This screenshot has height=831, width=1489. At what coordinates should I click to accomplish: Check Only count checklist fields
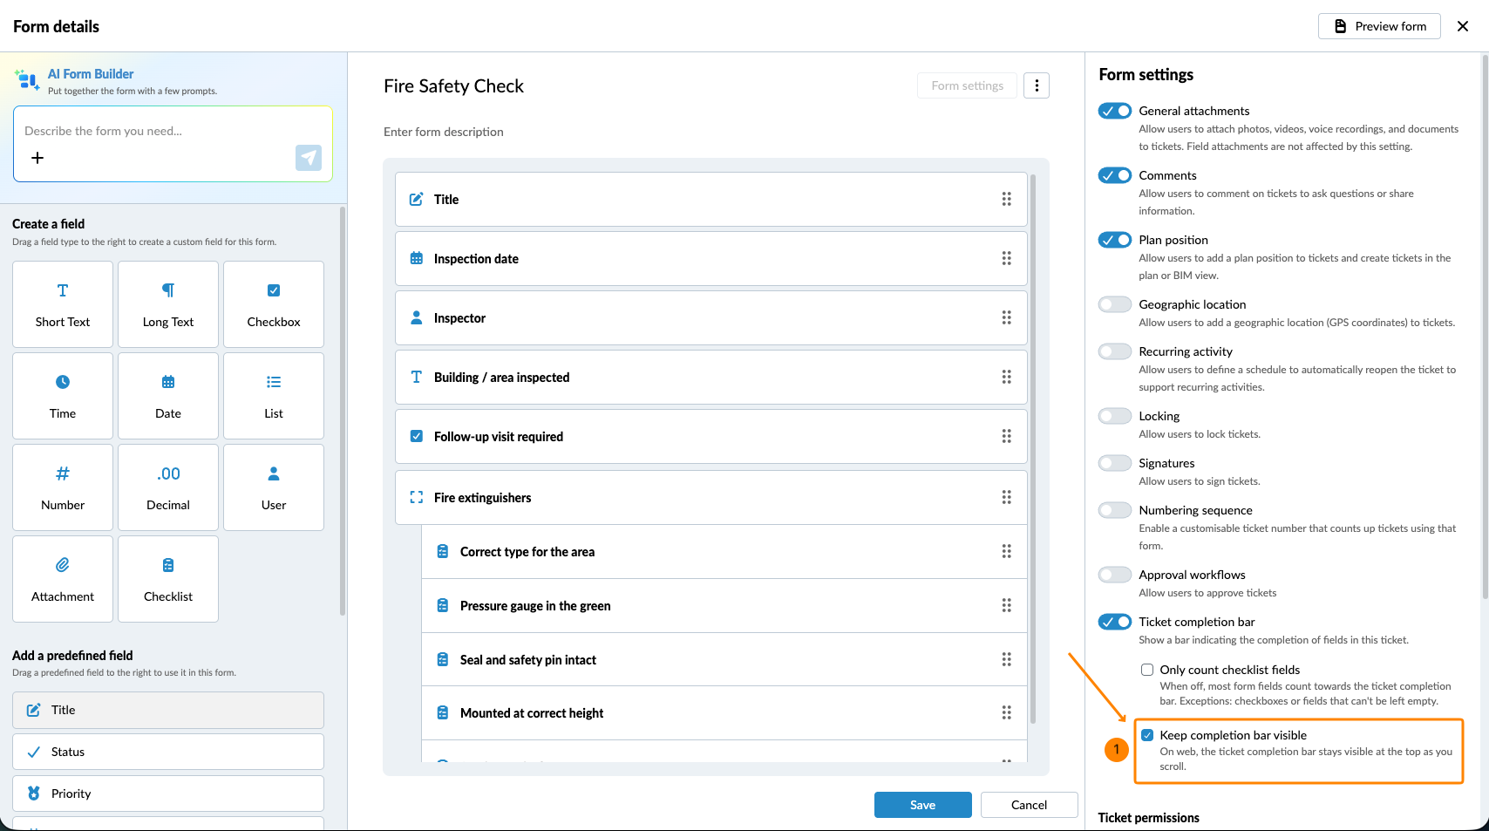[x=1147, y=670]
